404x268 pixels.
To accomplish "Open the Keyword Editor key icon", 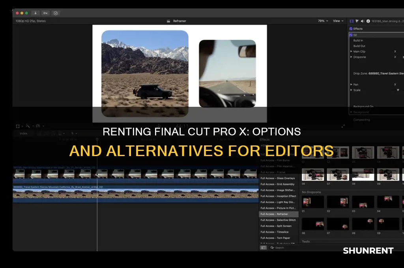I will 45,13.
